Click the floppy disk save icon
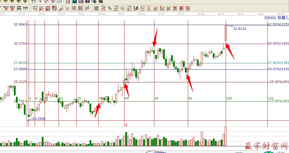 (x=87, y=1)
